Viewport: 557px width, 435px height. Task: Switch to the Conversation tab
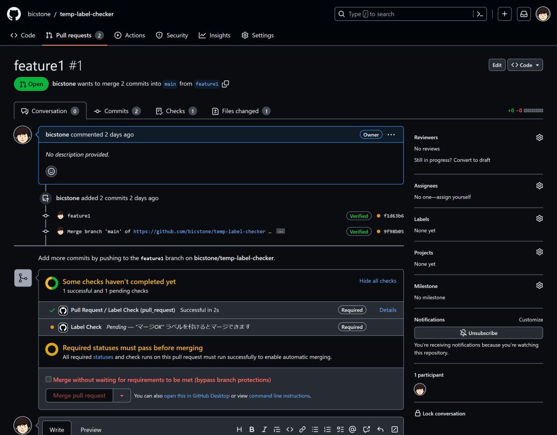click(50, 111)
